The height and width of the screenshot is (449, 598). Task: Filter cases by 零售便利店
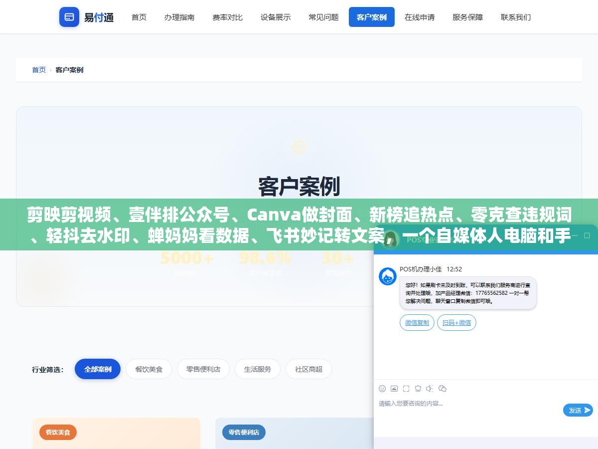coord(203,369)
